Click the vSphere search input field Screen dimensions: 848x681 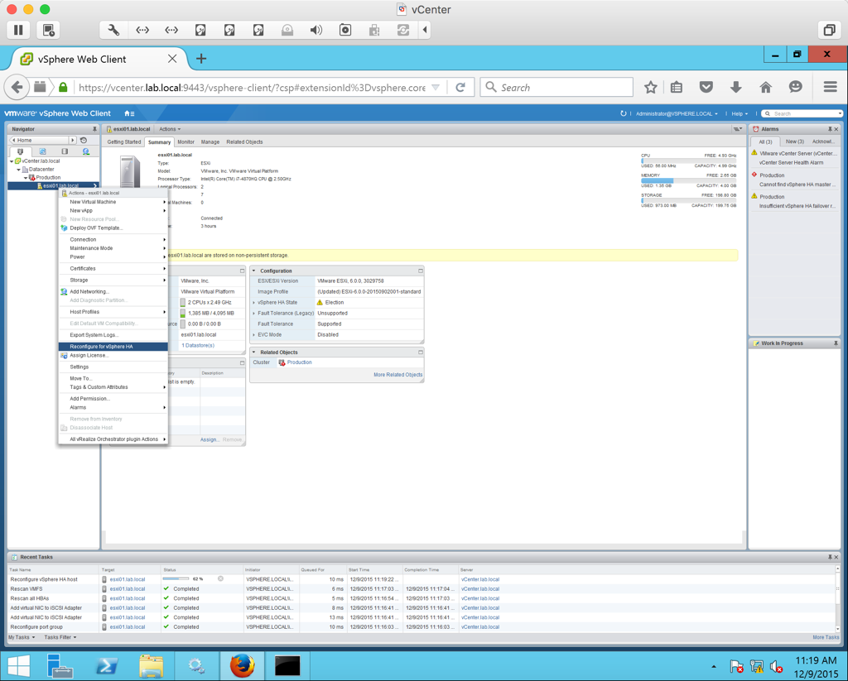click(803, 113)
